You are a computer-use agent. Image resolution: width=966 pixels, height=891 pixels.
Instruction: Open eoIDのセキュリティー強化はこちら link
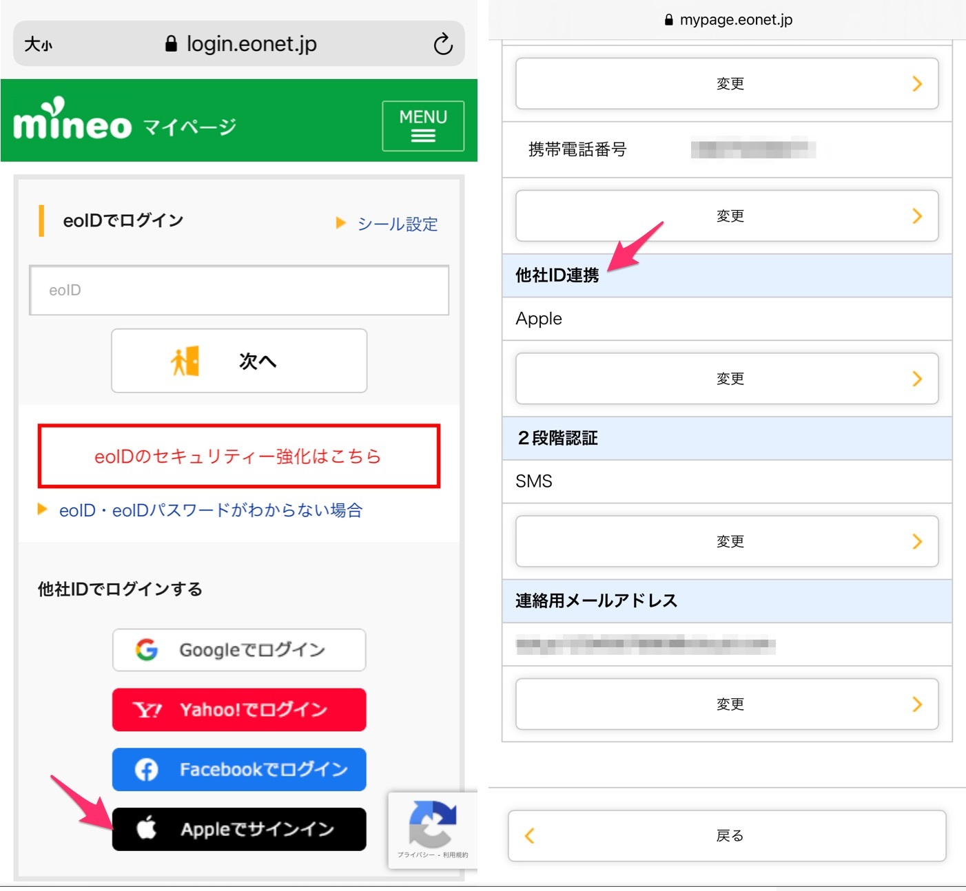pyautogui.click(x=238, y=456)
